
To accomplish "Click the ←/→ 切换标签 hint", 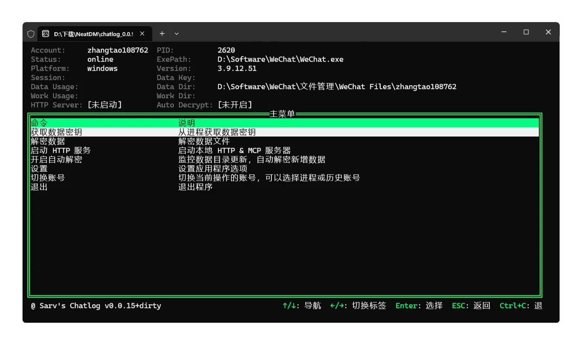I will 358,306.
